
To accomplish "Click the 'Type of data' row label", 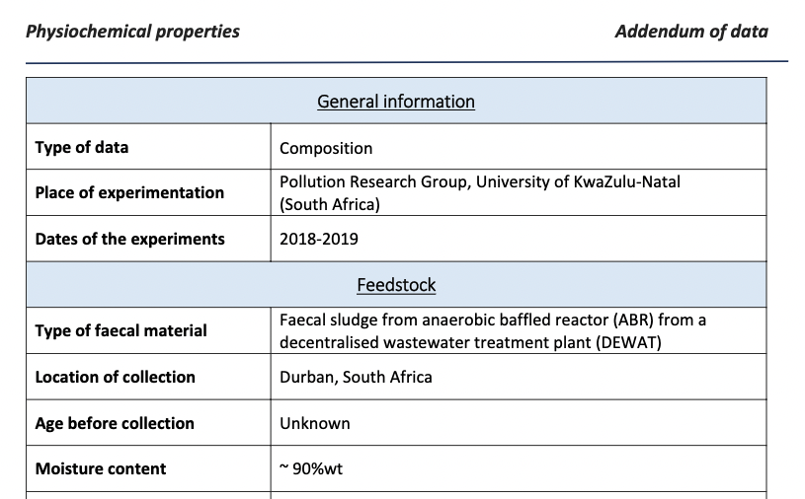I will click(x=82, y=148).
